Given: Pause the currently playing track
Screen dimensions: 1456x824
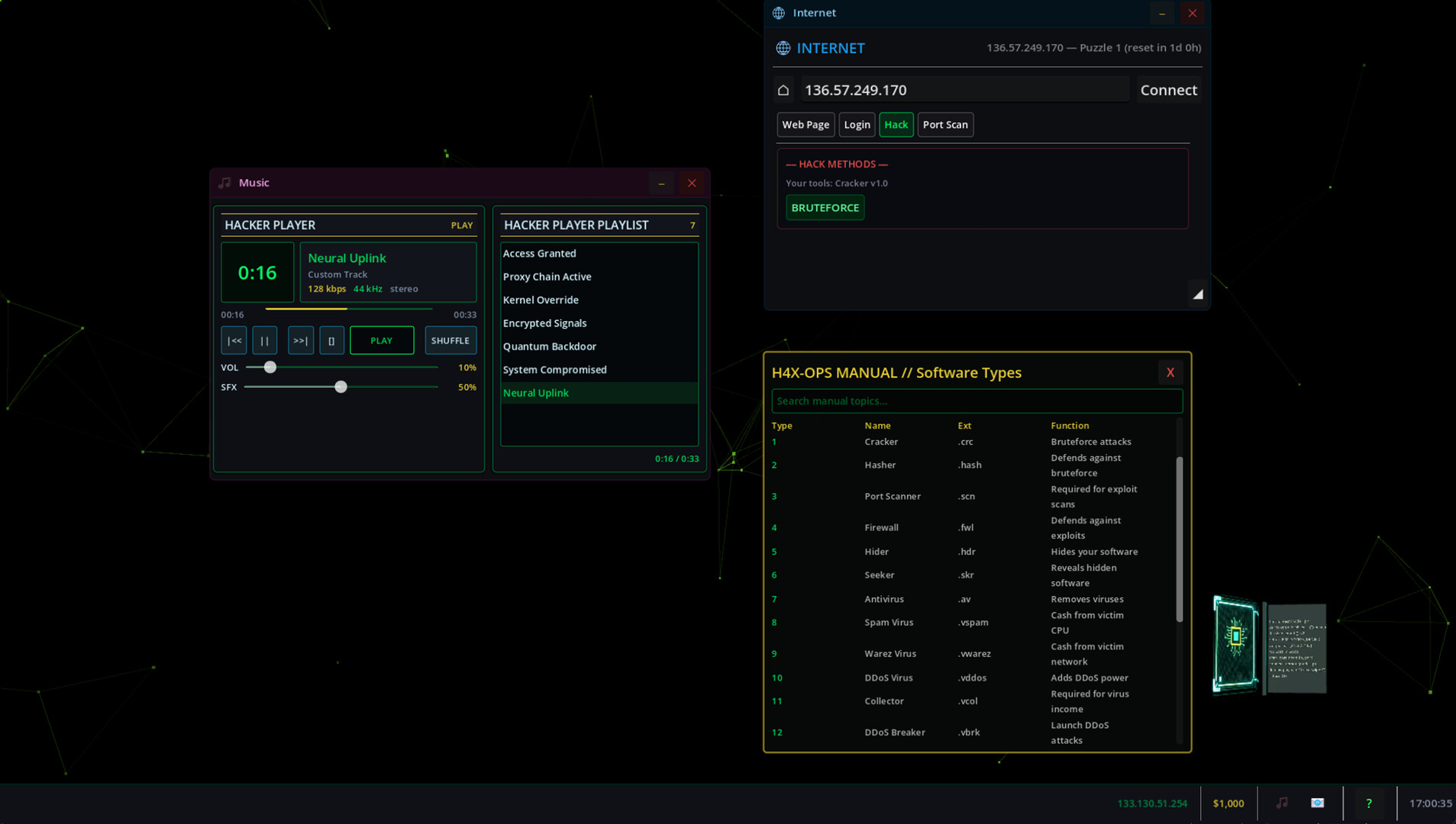Looking at the screenshot, I should [264, 340].
